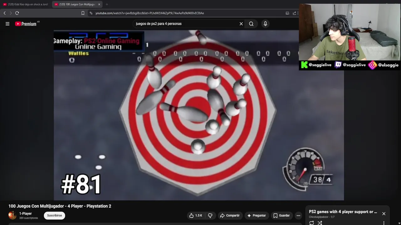The width and height of the screenshot is (401, 225).
Task: Reload the page
Action: coord(17,13)
